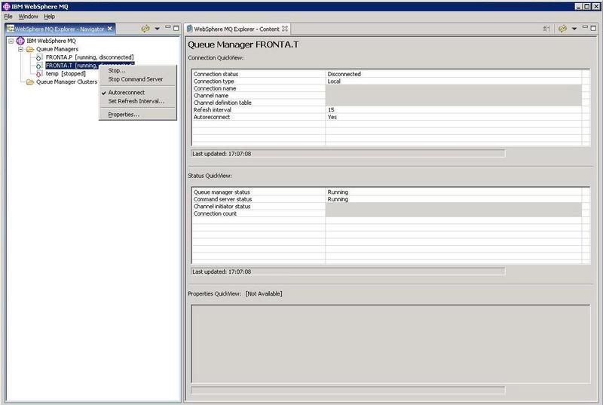Click the Running value for command server status

[338, 199]
